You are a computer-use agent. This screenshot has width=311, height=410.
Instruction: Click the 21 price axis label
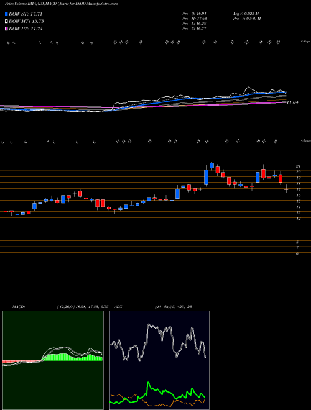[298, 166]
